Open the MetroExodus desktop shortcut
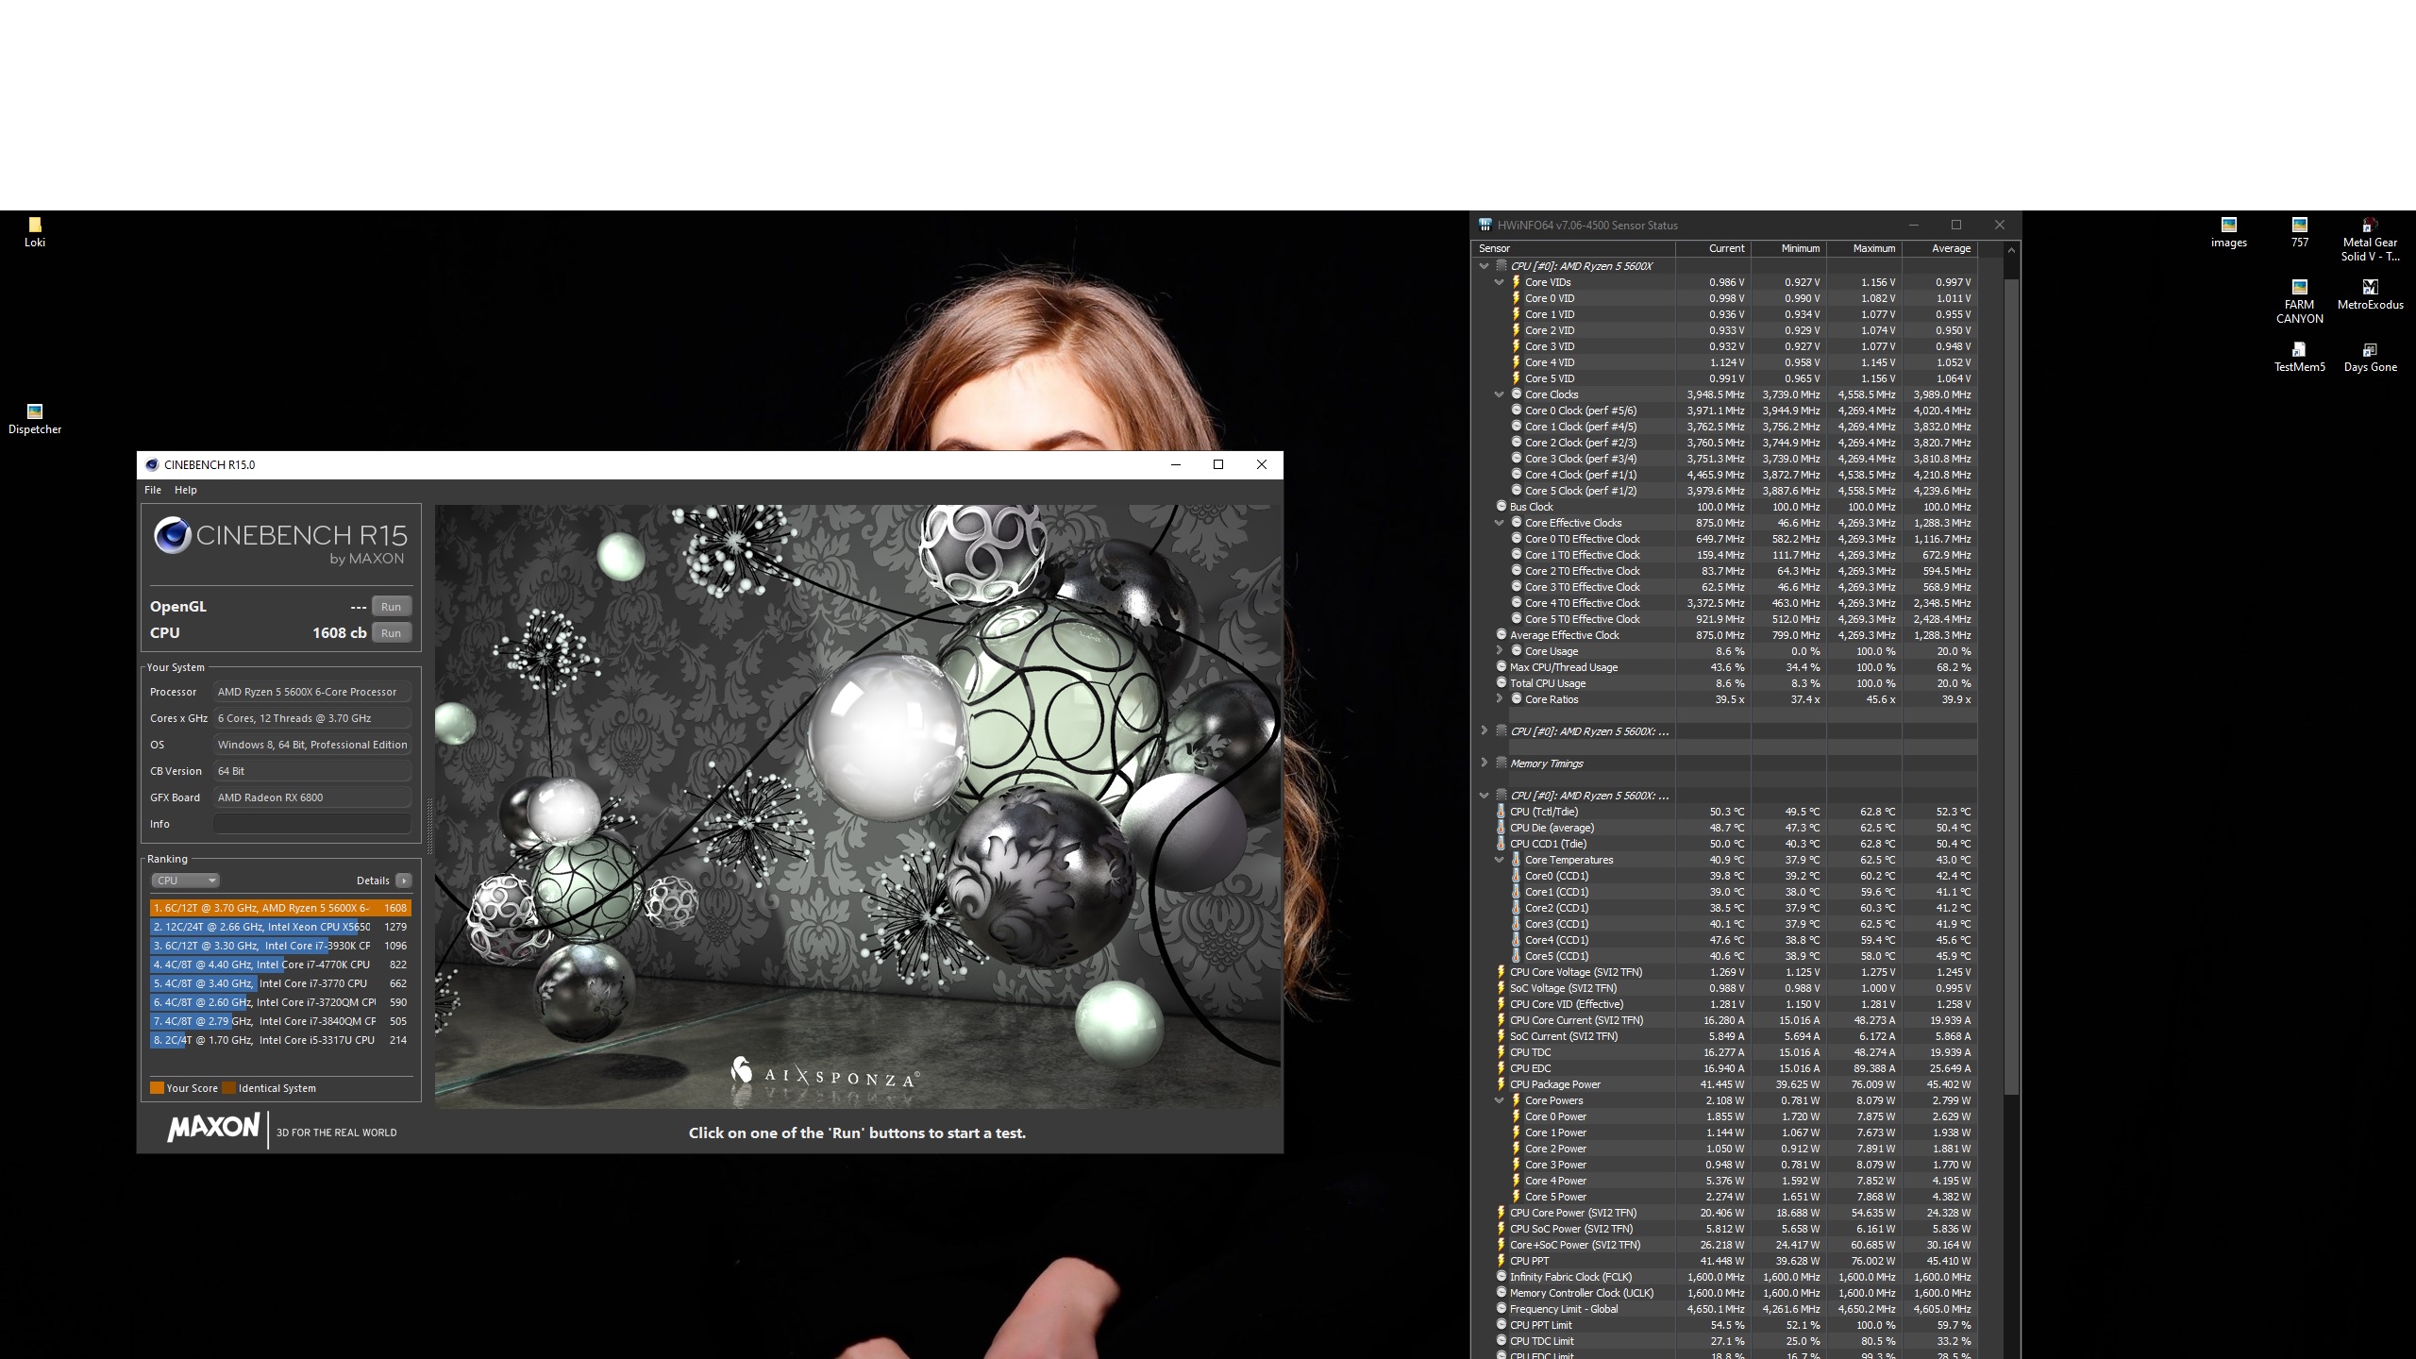2416x1359 pixels. [2370, 288]
